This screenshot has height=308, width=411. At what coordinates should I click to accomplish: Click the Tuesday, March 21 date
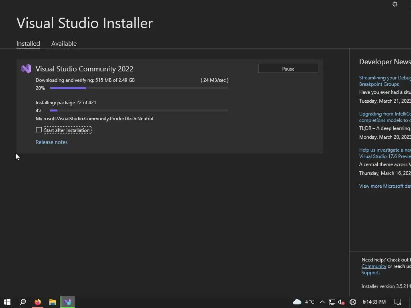click(385, 101)
